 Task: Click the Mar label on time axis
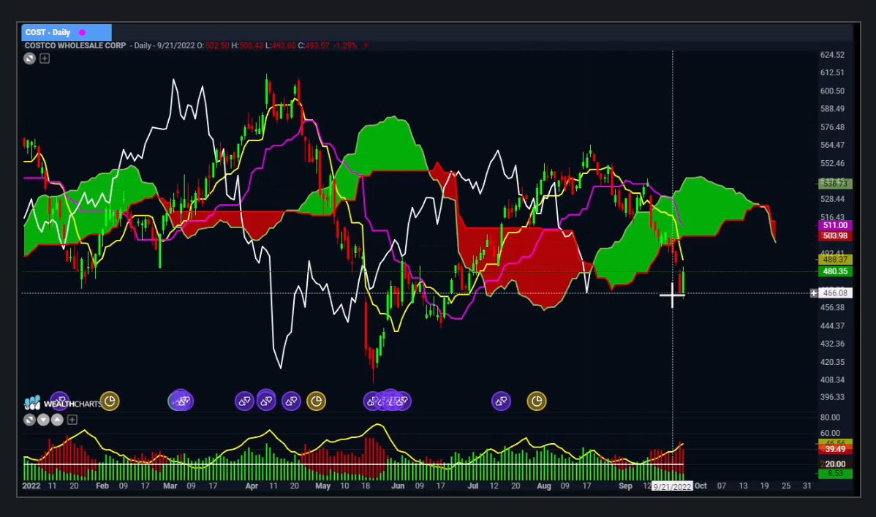click(170, 486)
